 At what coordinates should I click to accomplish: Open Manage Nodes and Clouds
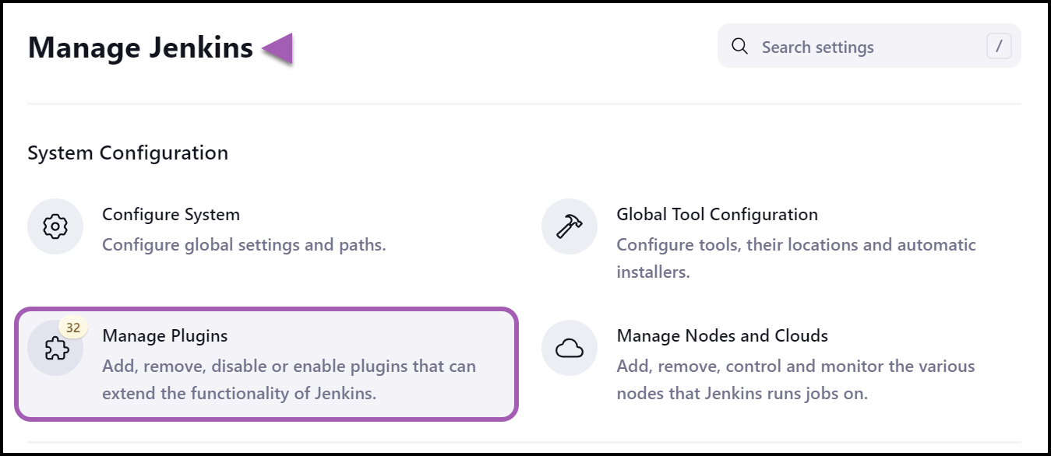click(723, 335)
